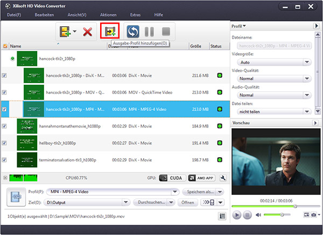Collapse the Vorschau panel with arrow button
The image size is (323, 235).
click(x=315, y=123)
